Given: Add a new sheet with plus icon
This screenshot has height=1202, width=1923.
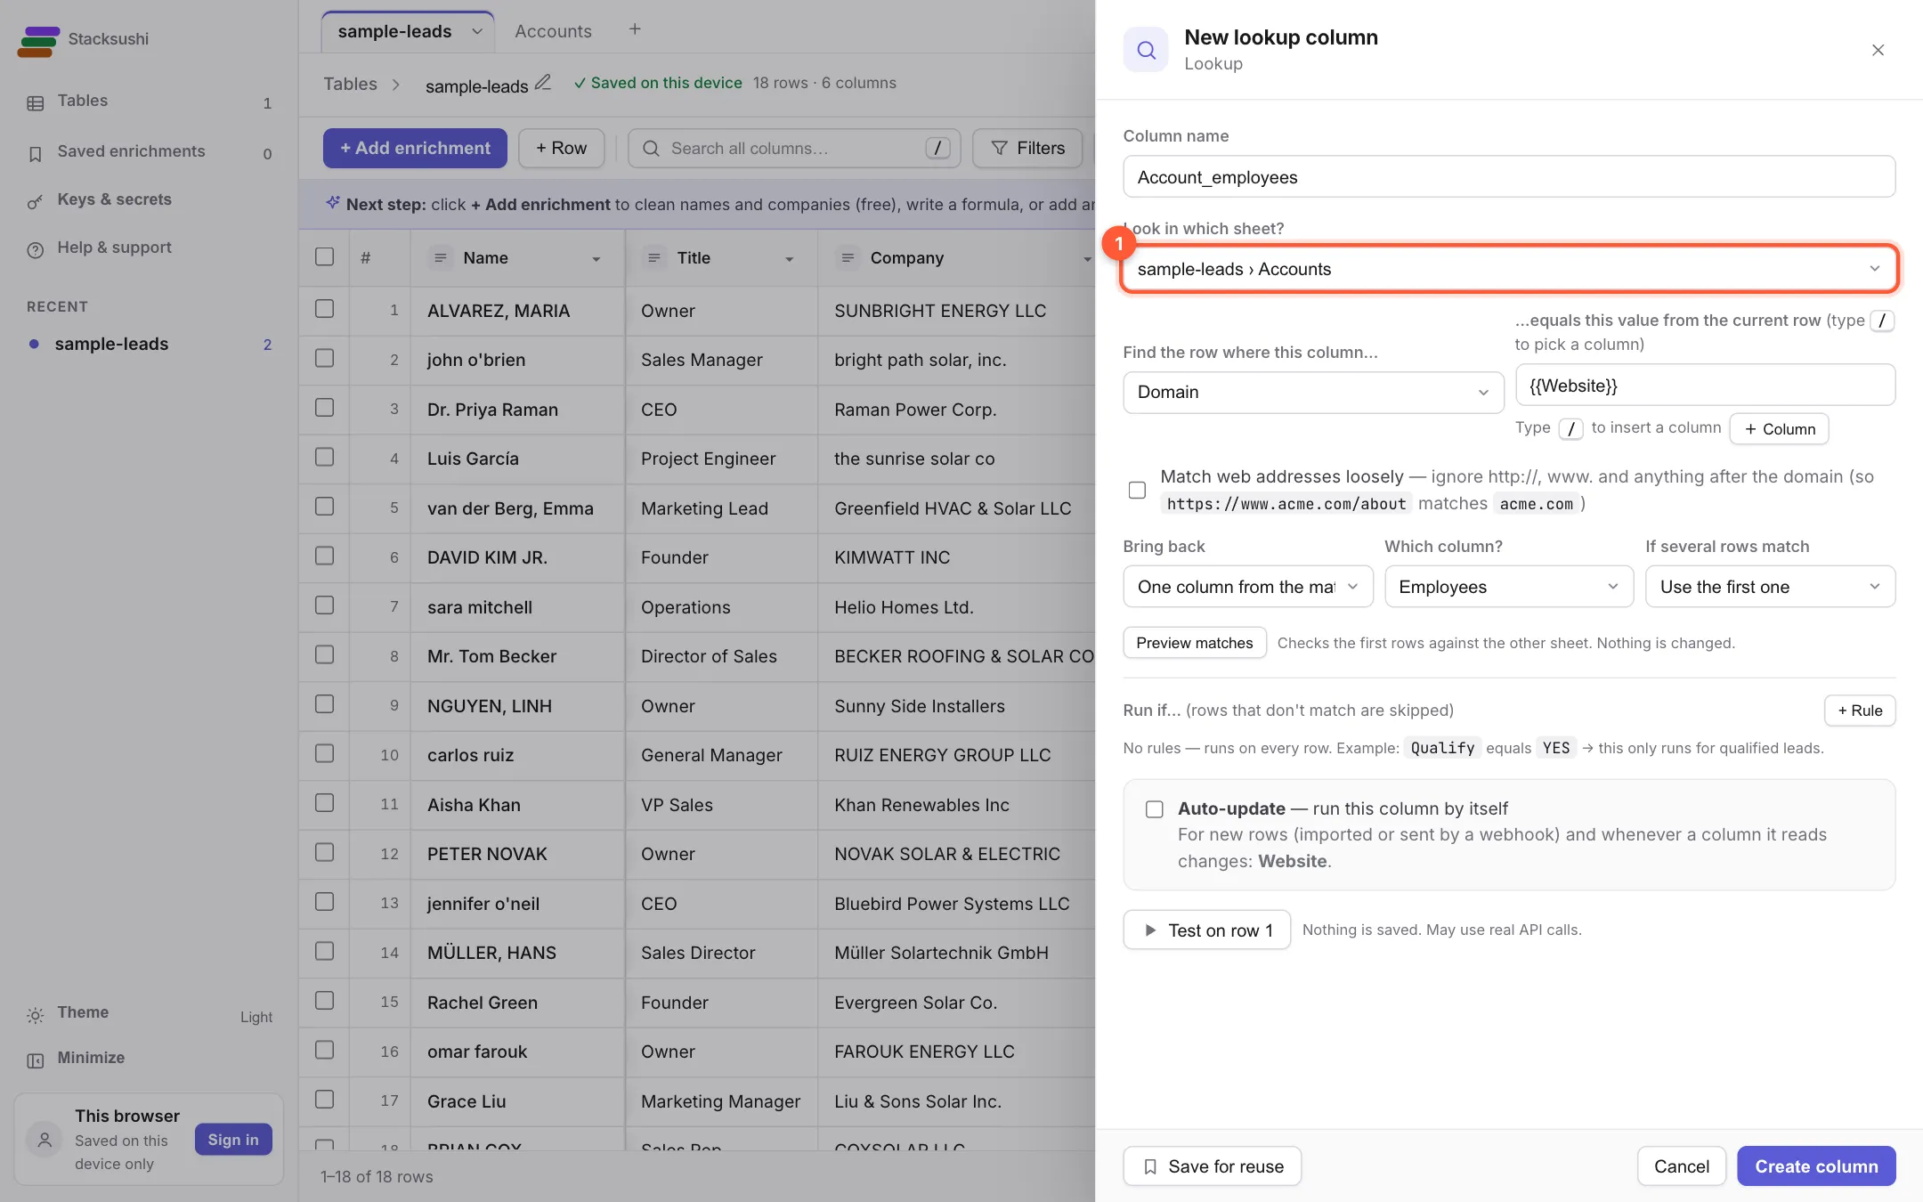Looking at the screenshot, I should pos(635,29).
